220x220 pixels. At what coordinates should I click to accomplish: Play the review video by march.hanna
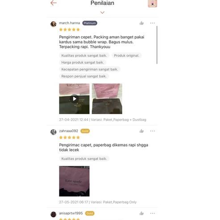point(74,99)
